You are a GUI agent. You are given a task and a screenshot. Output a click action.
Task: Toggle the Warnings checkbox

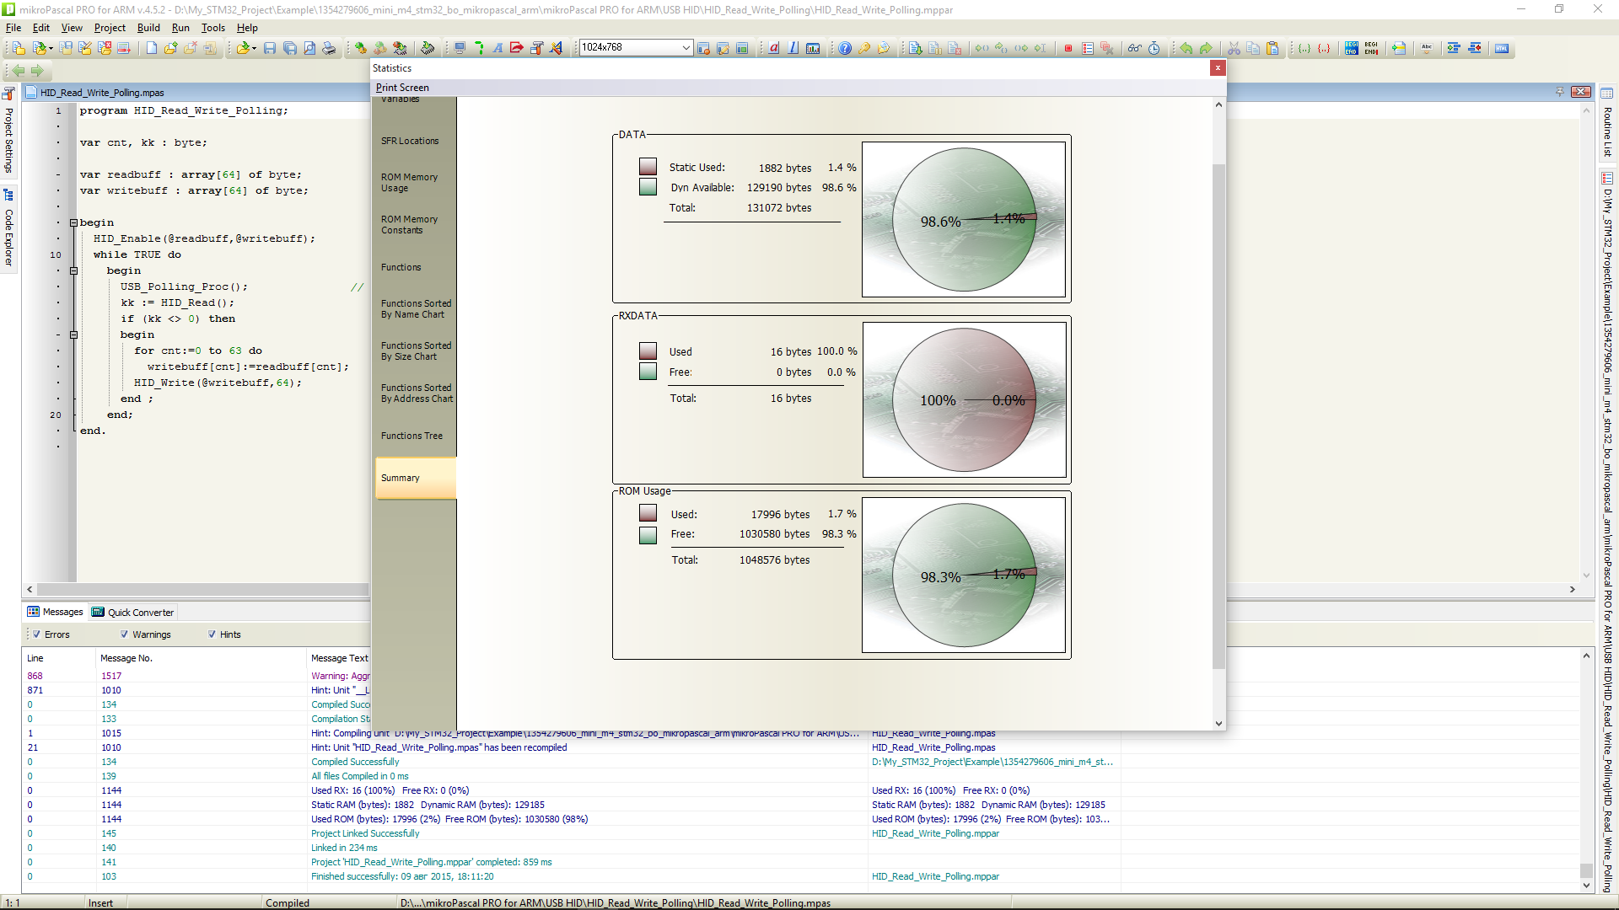[125, 634]
